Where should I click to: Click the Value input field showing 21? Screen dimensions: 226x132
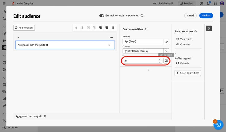click(140, 61)
